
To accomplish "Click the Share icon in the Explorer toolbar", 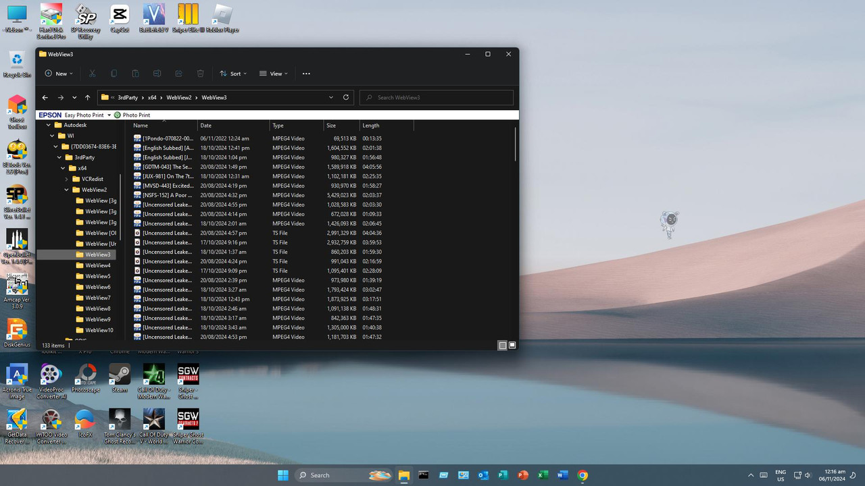I will click(179, 74).
